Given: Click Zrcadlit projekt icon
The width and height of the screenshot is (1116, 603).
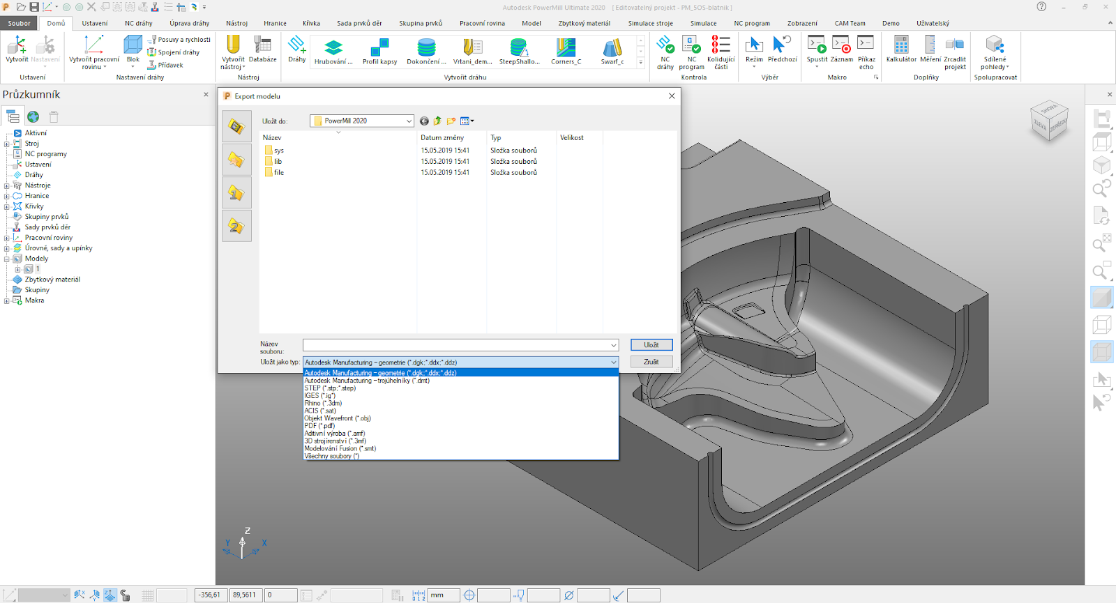Looking at the screenshot, I should tap(955, 45).
